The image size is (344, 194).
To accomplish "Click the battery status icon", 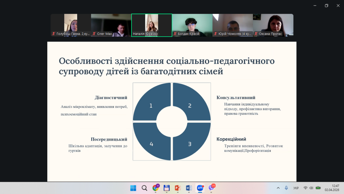I will (x=318, y=188).
